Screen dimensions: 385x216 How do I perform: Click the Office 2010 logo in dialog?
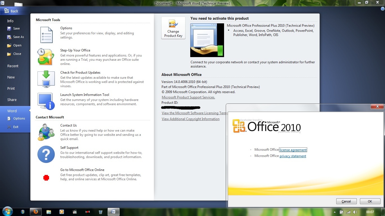(x=267, y=126)
